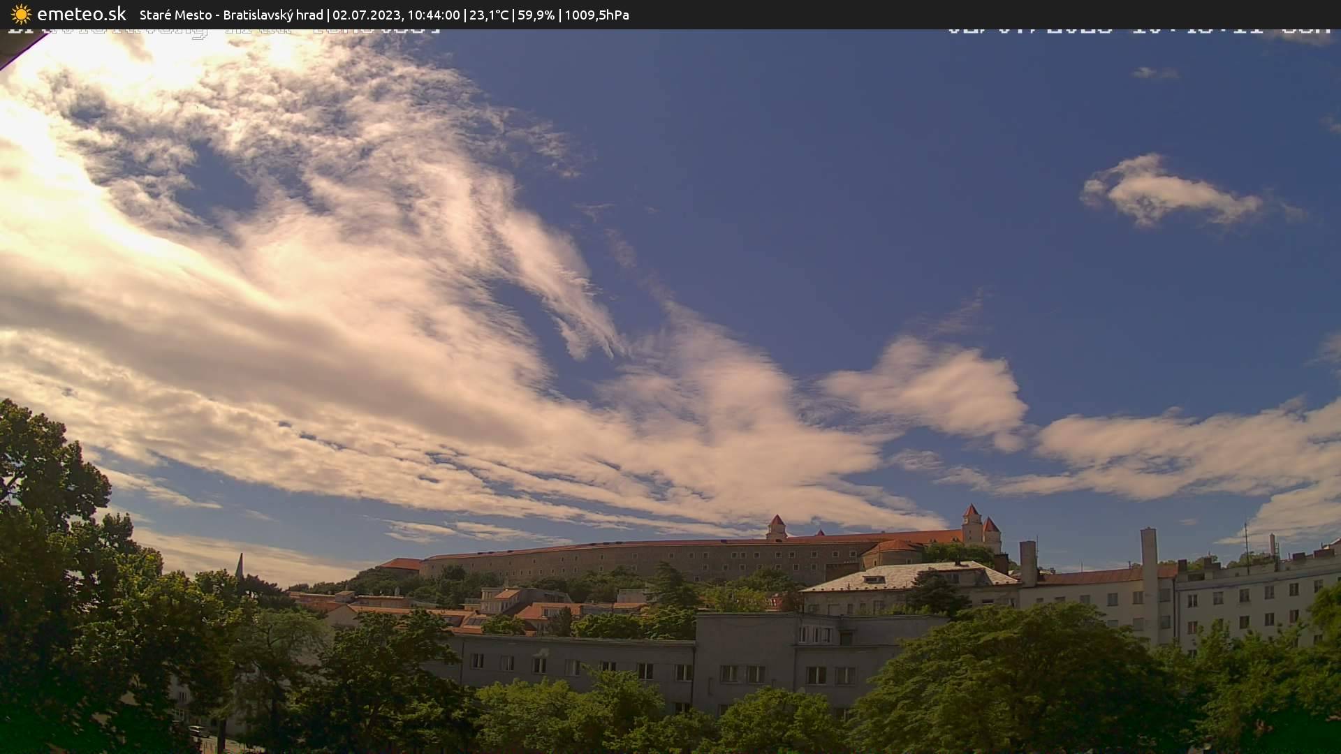Click the 1009,5hPa pressure reading
The width and height of the screenshot is (1341, 754).
point(596,15)
